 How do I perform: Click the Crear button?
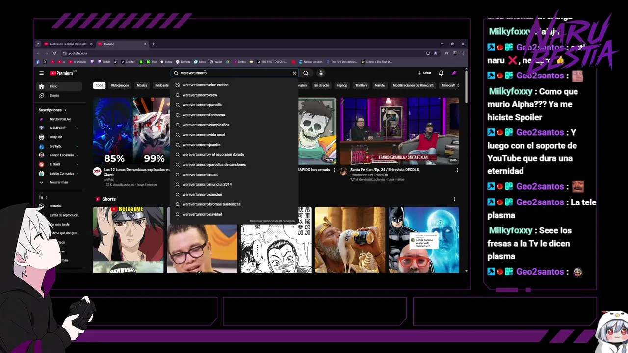(424, 73)
